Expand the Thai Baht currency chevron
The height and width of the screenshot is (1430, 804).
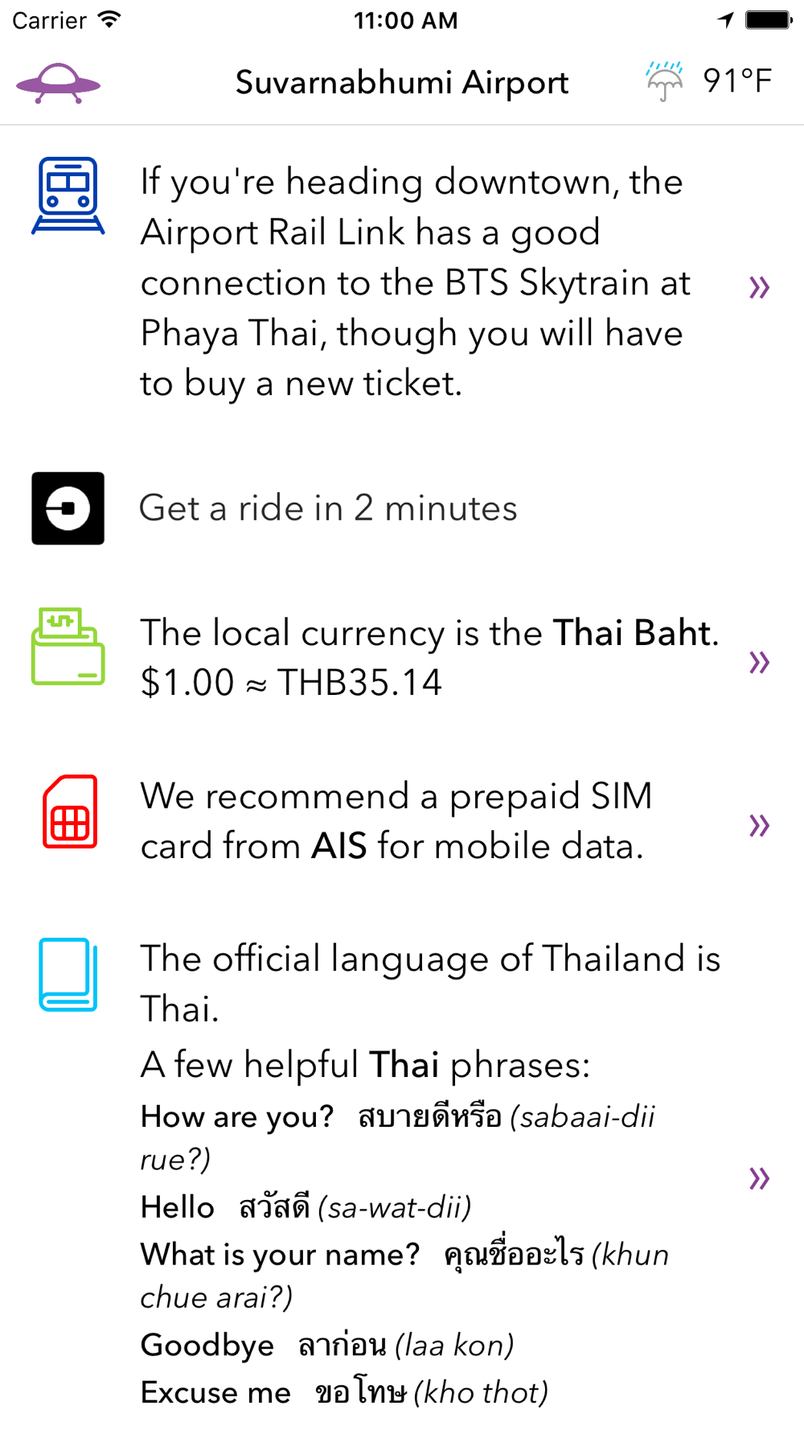pos(759,663)
